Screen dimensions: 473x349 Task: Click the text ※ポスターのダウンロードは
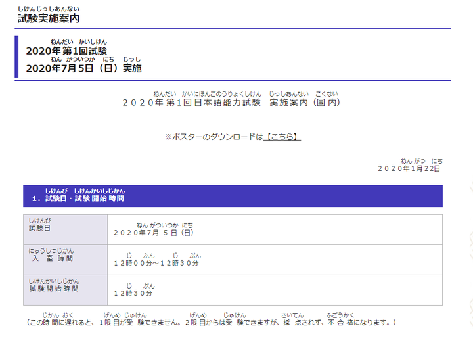(214, 137)
